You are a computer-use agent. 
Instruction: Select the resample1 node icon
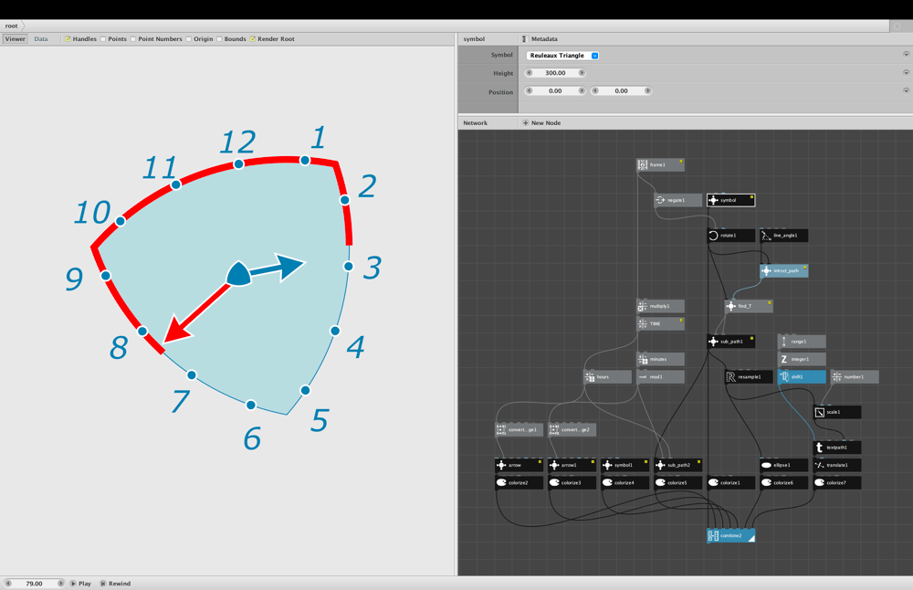point(730,377)
